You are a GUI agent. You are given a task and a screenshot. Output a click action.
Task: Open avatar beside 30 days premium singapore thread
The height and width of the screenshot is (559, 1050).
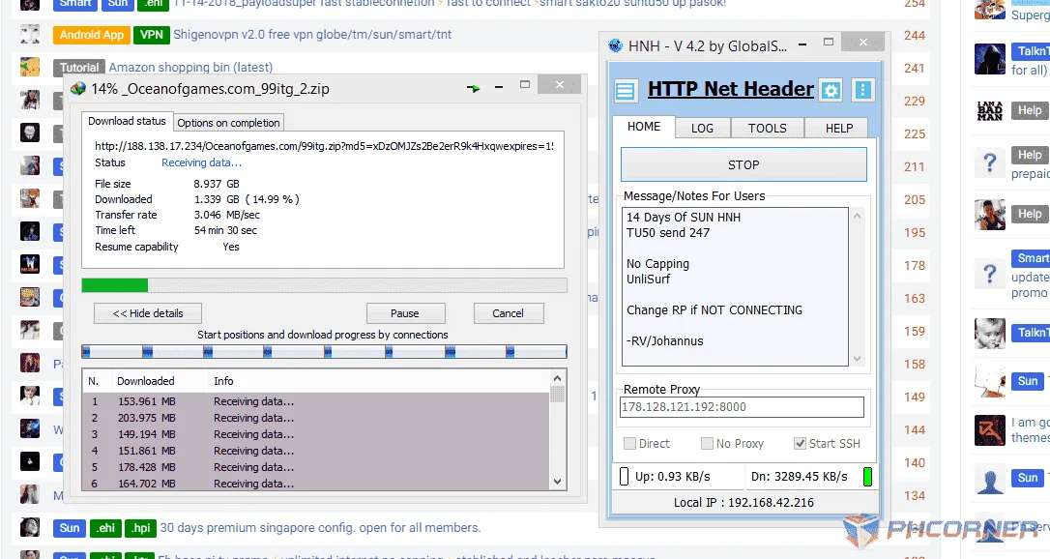pyautogui.click(x=29, y=527)
